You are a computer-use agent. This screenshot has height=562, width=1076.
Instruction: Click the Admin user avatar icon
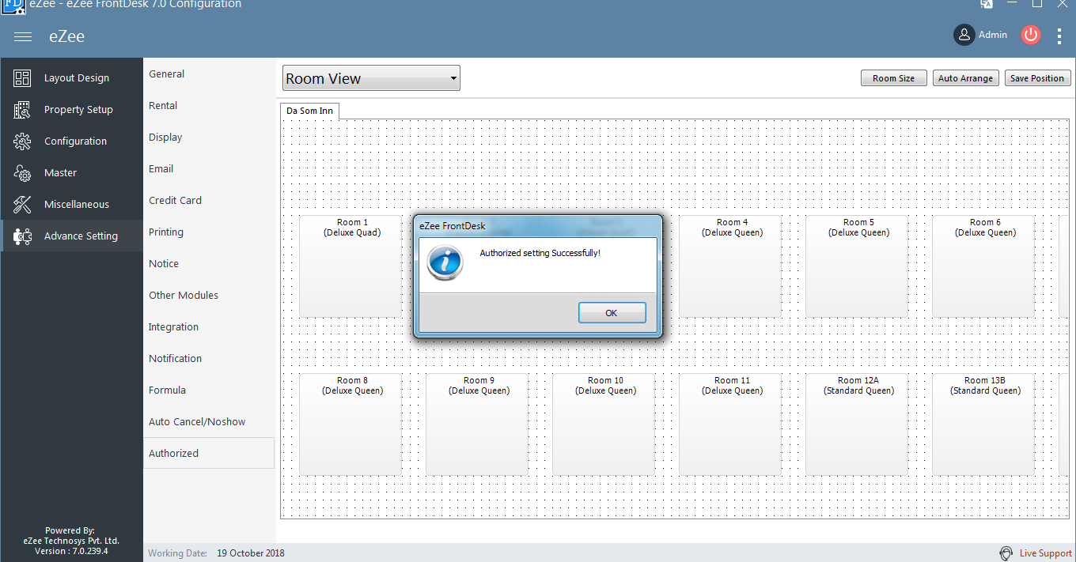pos(964,35)
